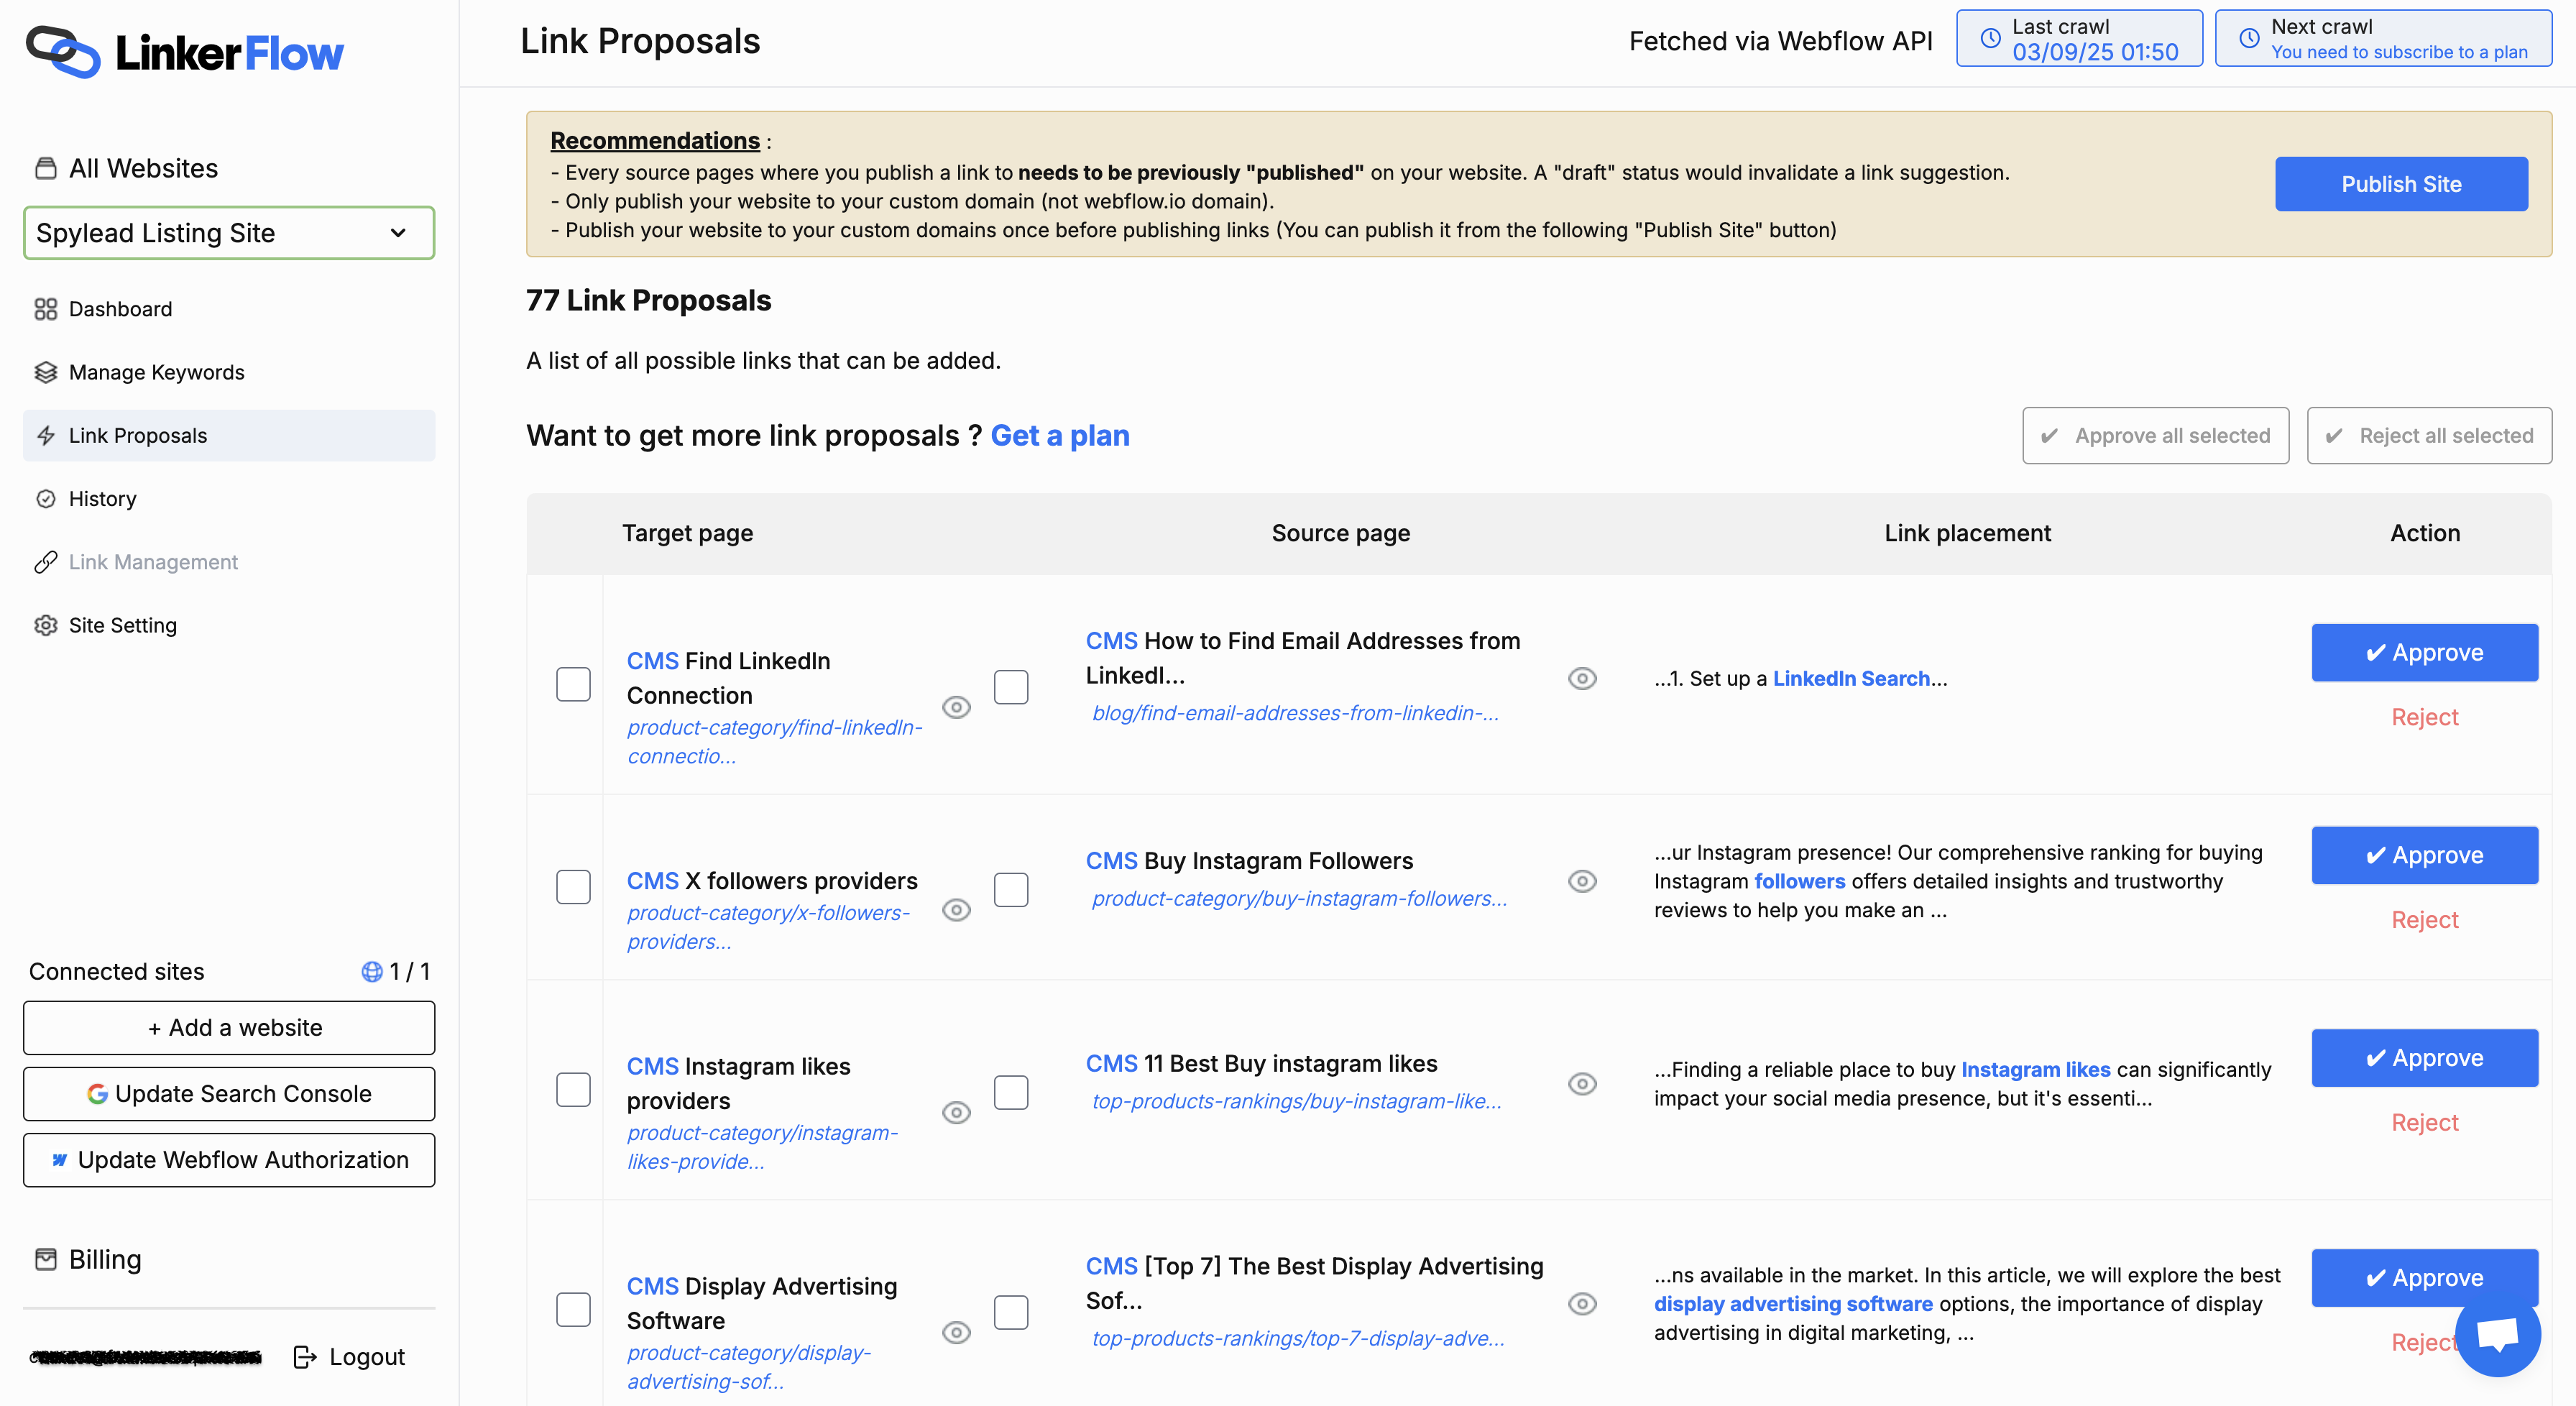2576x1406 pixels.
Task: Go to All Websites
Action: tap(143, 167)
